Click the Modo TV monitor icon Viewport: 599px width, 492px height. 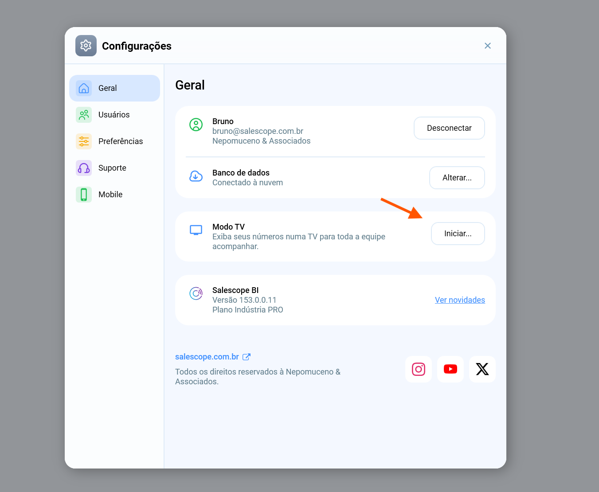click(x=196, y=230)
